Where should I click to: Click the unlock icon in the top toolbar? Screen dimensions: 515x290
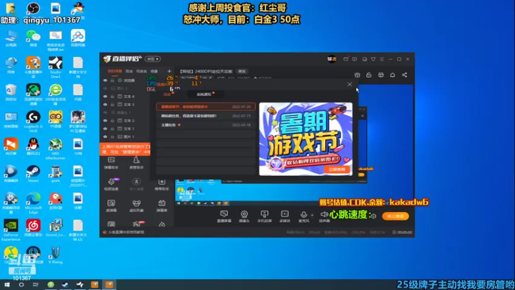pos(369,75)
